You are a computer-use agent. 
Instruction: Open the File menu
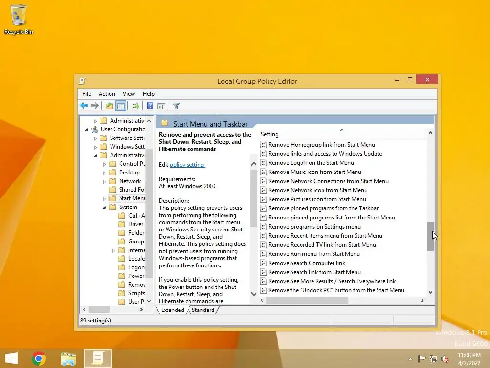87,94
